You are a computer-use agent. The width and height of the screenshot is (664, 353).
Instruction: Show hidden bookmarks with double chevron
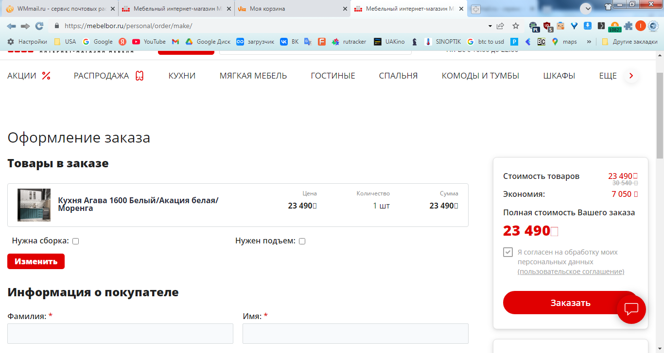coord(589,42)
